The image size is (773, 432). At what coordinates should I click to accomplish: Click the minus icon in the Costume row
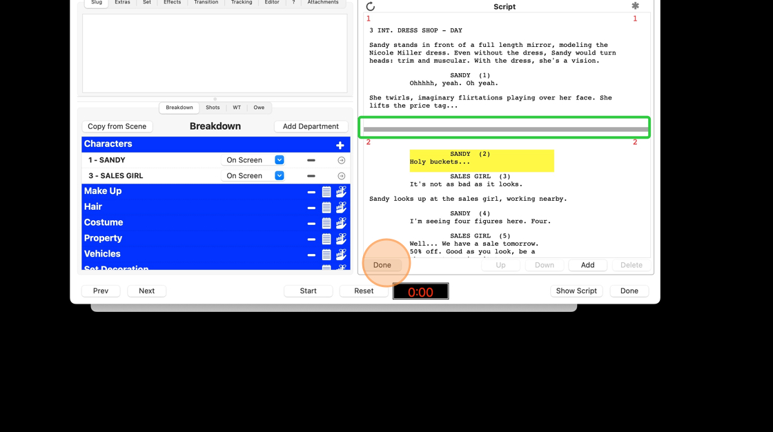click(x=311, y=224)
